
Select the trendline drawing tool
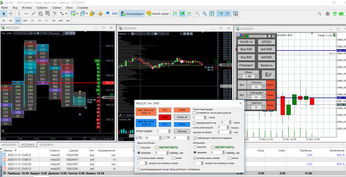coord(33,14)
